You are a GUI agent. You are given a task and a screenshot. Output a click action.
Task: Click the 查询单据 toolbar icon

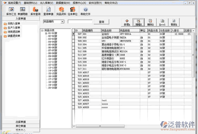48,11
